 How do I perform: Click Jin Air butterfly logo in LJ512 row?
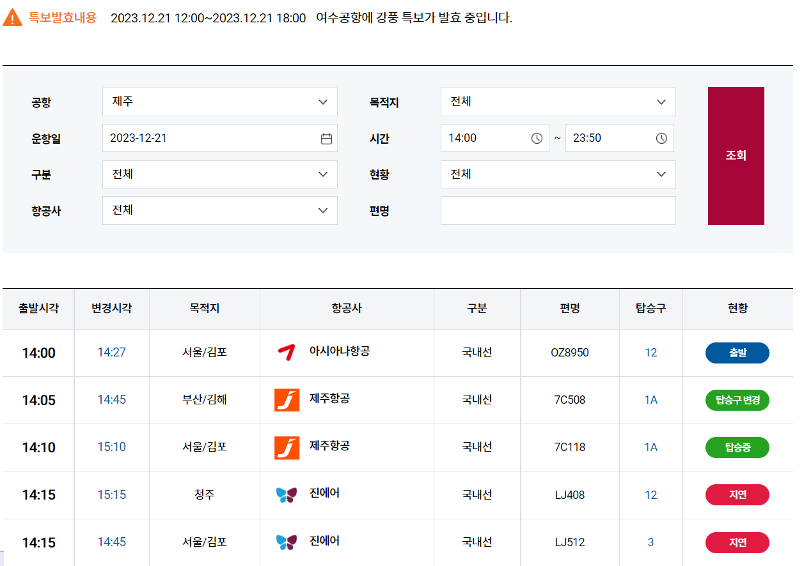point(287,542)
